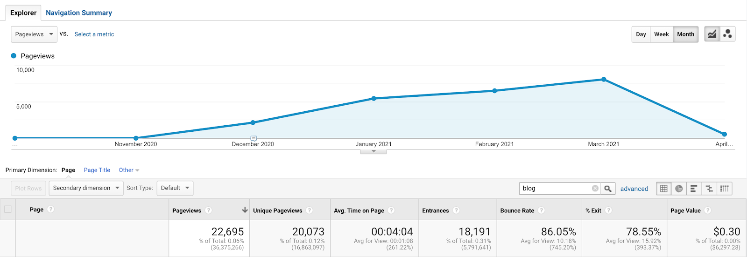
Task: Click the Pageviews sort arrow
Action: point(245,210)
